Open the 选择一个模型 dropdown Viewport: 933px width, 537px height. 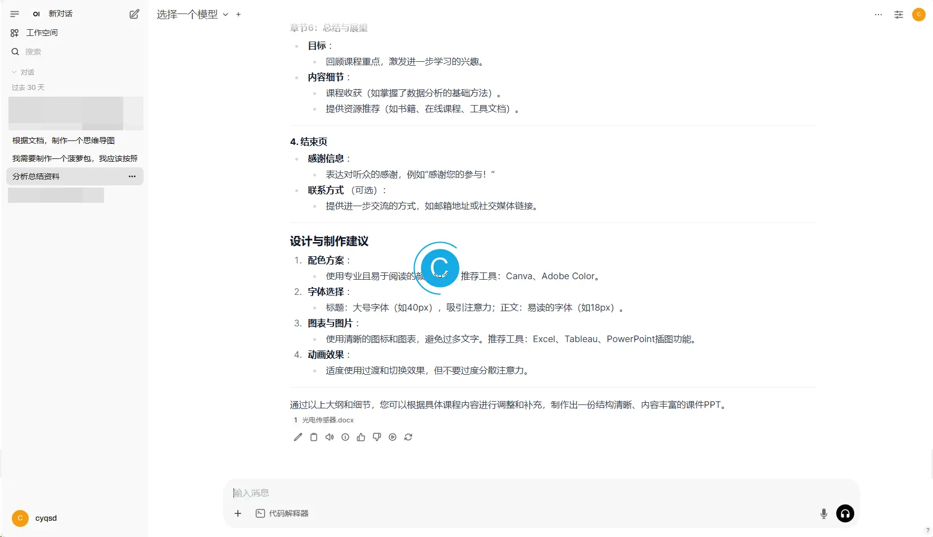tap(192, 15)
